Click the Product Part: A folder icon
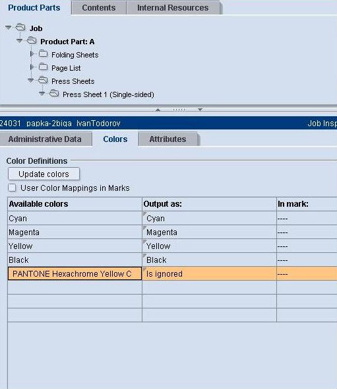The width and height of the screenshot is (337, 389). click(x=32, y=40)
